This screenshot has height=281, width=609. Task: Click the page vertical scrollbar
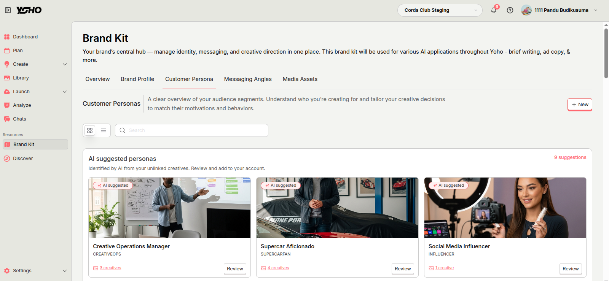point(606,53)
